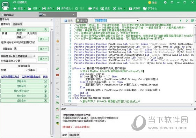Image resolution: width=196 pixels, height=138 pixels.
Task: Open the 类型 按键 dropdown
Action: (x=25, y=37)
